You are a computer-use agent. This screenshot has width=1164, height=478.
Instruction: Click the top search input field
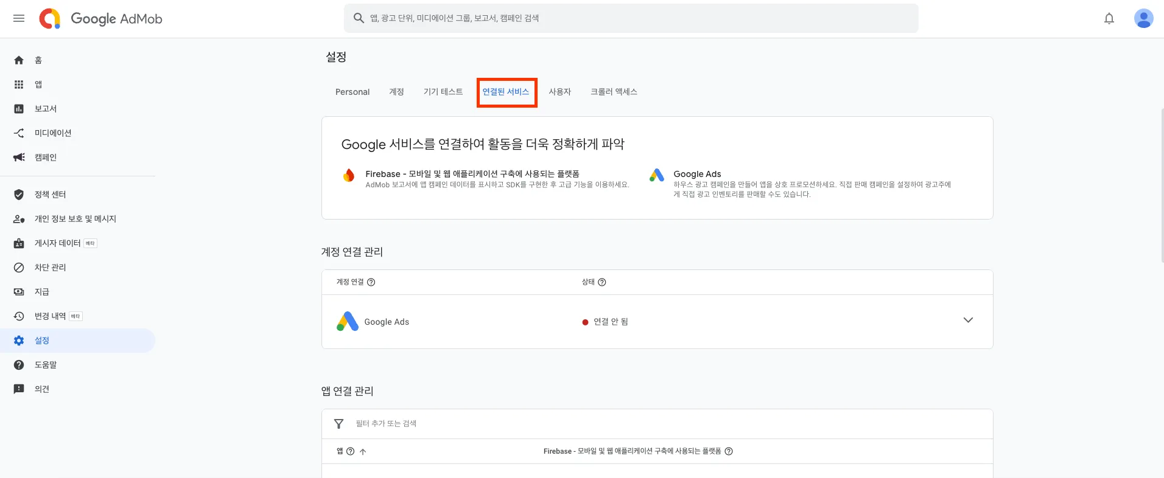point(631,18)
